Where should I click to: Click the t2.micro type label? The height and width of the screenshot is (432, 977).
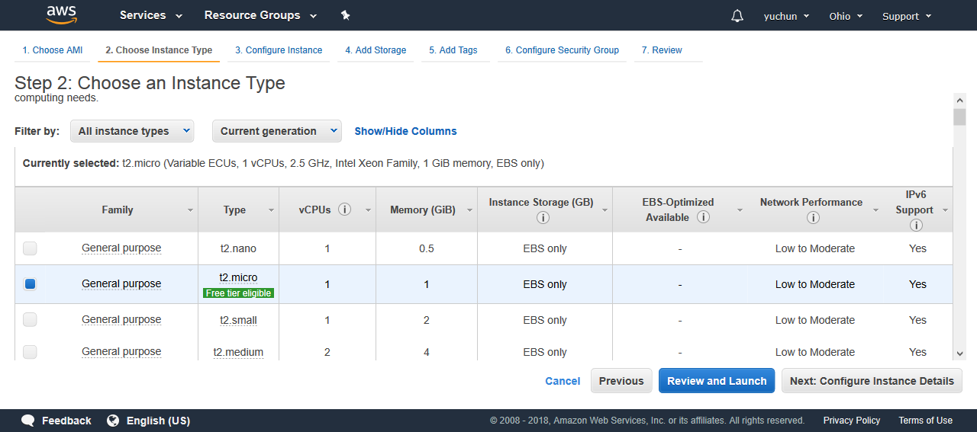(x=238, y=277)
